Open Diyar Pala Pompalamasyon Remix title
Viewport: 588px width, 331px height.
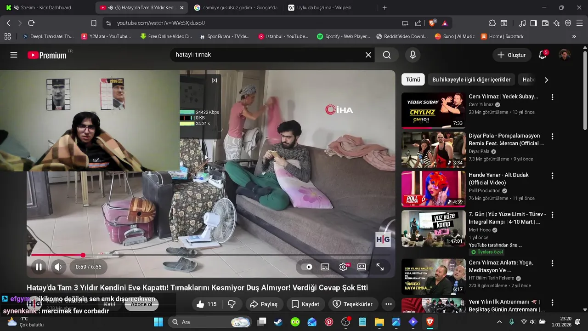tap(506, 139)
